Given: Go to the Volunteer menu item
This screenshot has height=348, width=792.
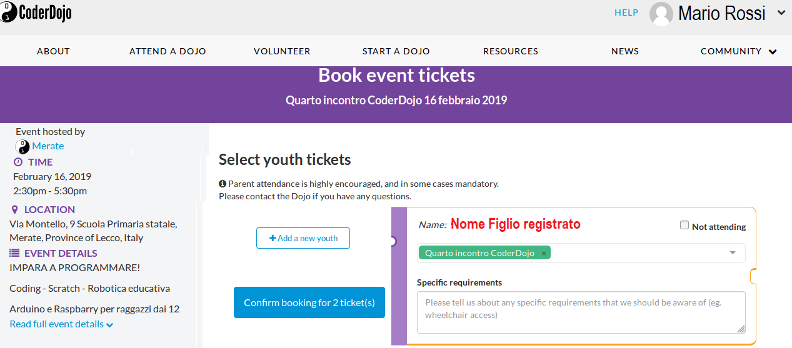Looking at the screenshot, I should [282, 51].
